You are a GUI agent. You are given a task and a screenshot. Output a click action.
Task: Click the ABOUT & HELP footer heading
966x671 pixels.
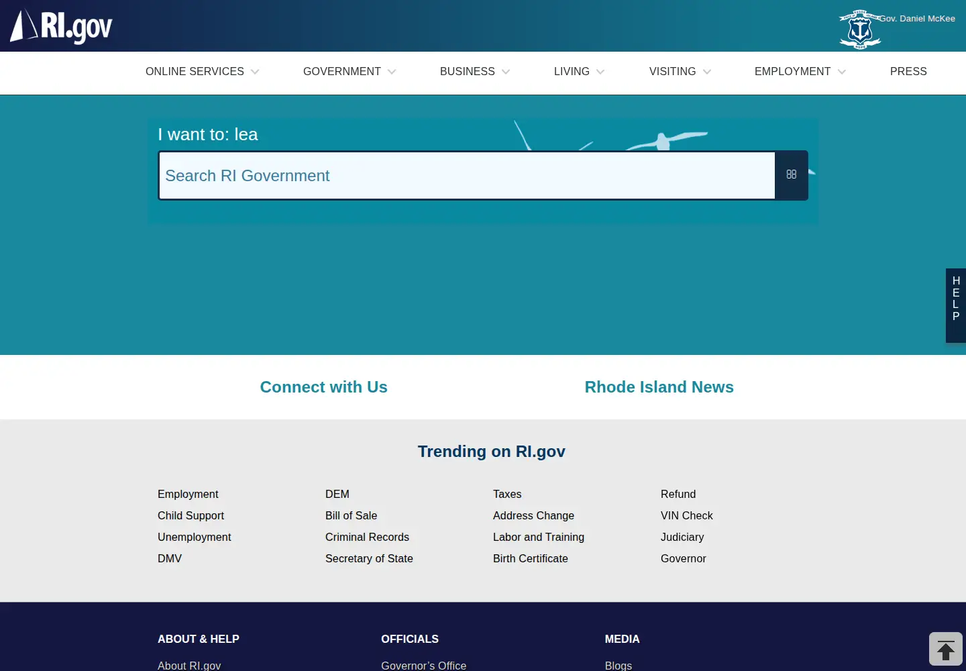[199, 639]
